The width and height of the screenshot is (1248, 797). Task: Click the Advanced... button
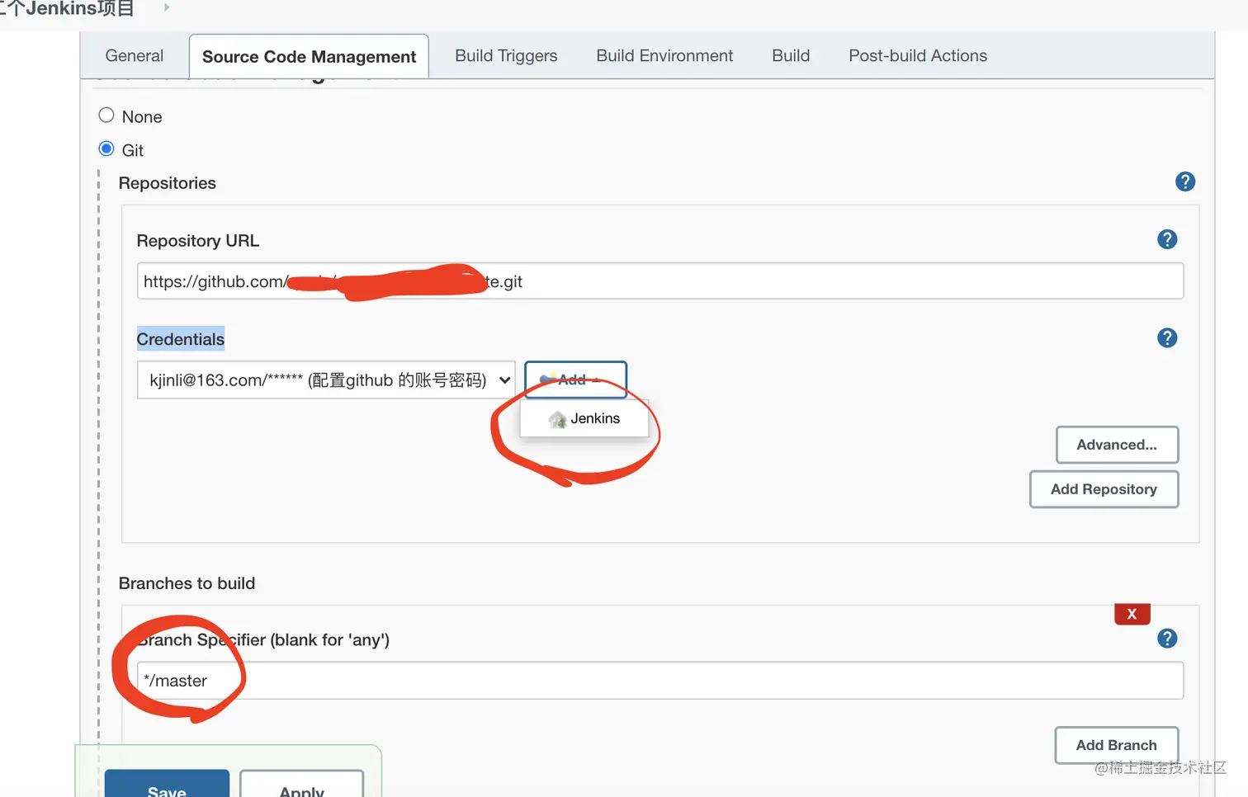1117,445
